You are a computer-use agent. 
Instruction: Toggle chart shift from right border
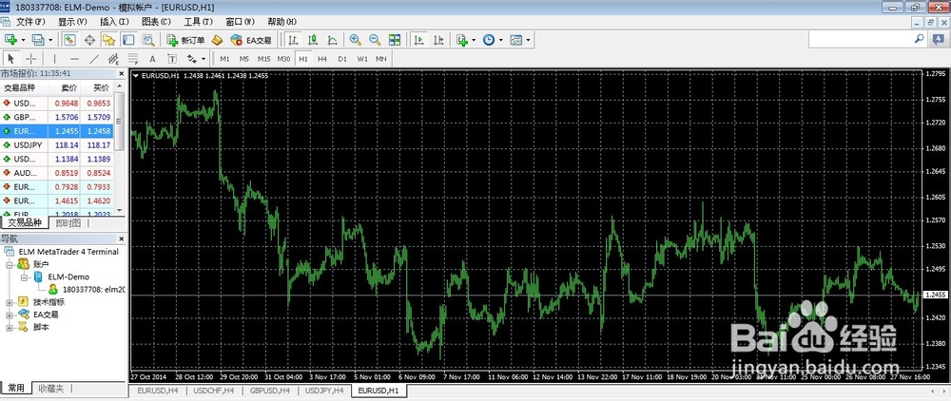(x=438, y=40)
